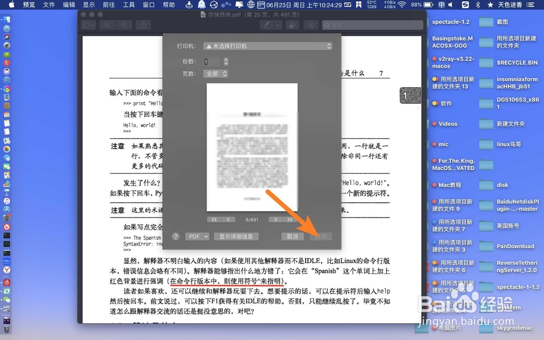
Task: Open the 编辑 menu
Action: coord(69,4)
